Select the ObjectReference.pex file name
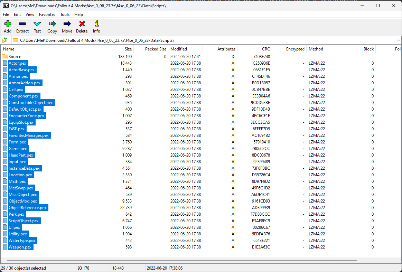The image size is (402, 272). 27,208
